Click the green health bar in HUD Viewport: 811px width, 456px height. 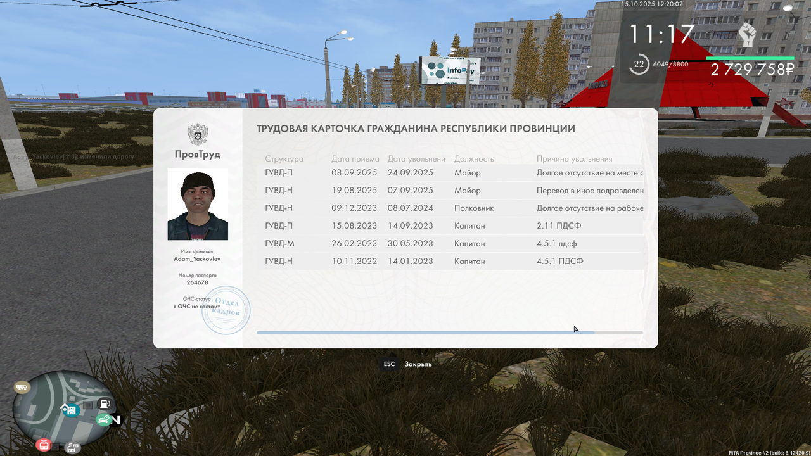[750, 58]
